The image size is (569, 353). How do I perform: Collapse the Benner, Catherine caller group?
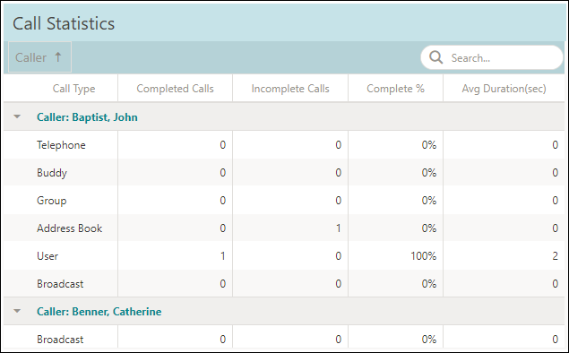click(x=17, y=311)
